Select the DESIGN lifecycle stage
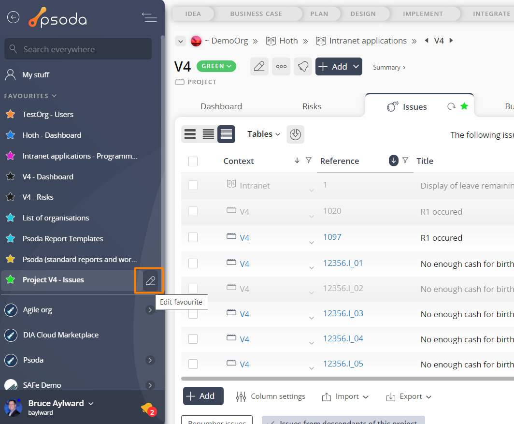 [x=363, y=14]
